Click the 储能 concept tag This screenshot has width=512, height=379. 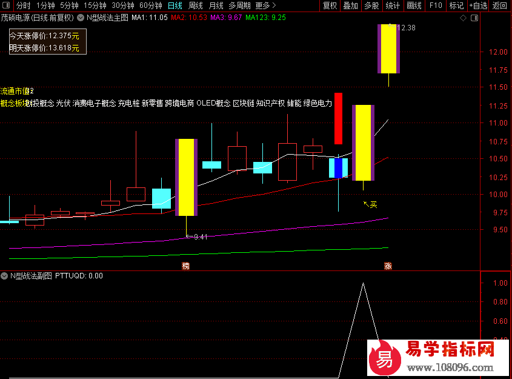pyautogui.click(x=294, y=103)
